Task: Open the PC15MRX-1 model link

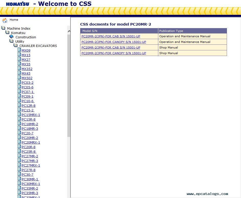Action: pyautogui.click(x=31, y=115)
